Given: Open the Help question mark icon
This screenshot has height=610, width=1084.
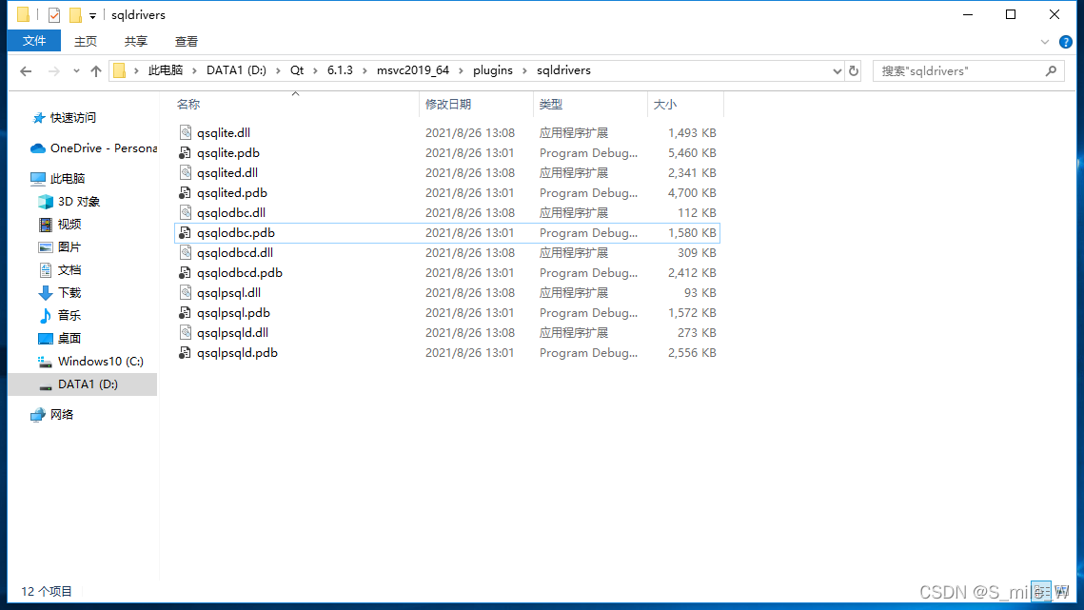Looking at the screenshot, I should pos(1066,42).
